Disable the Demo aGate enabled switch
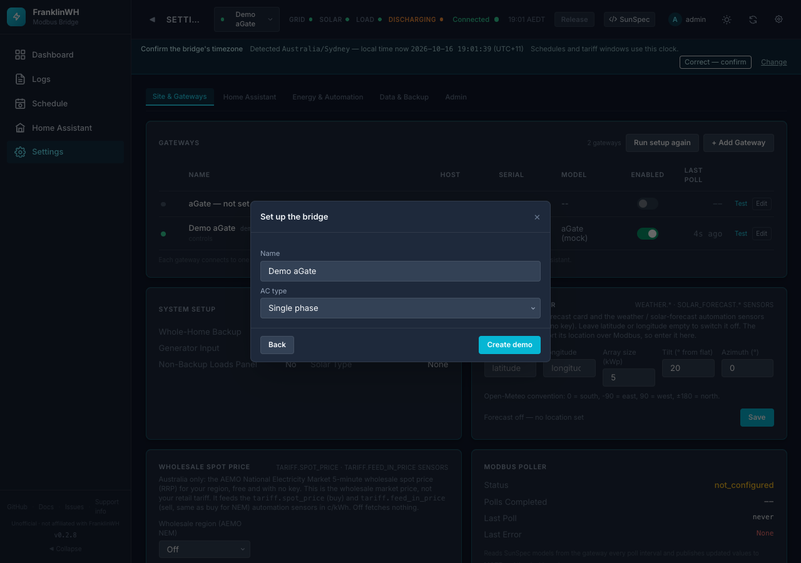 [x=648, y=233]
